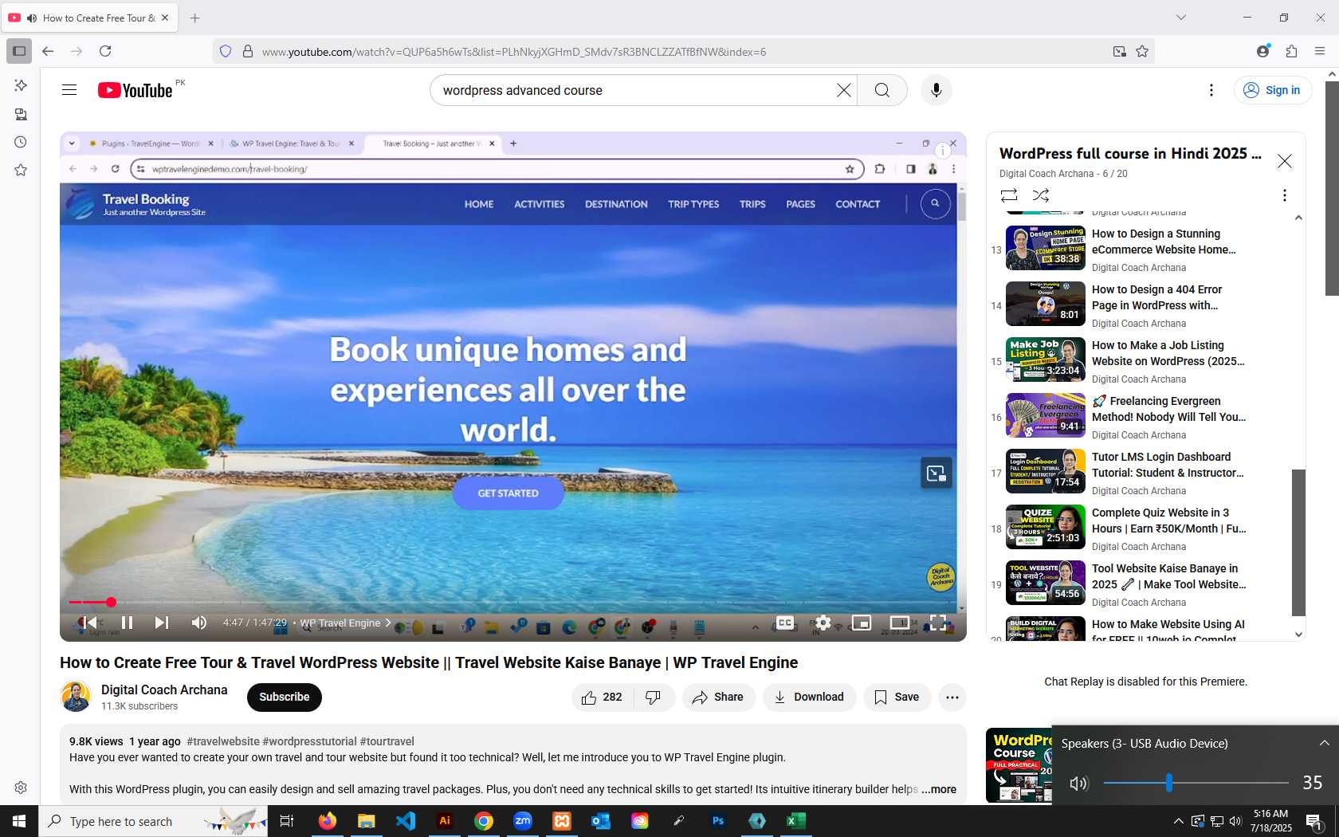Open the Firefox account icon
This screenshot has height=837, width=1339.
pos(1262,51)
